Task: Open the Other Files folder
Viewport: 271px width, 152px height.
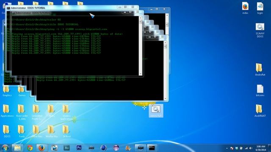Action: click(37, 131)
